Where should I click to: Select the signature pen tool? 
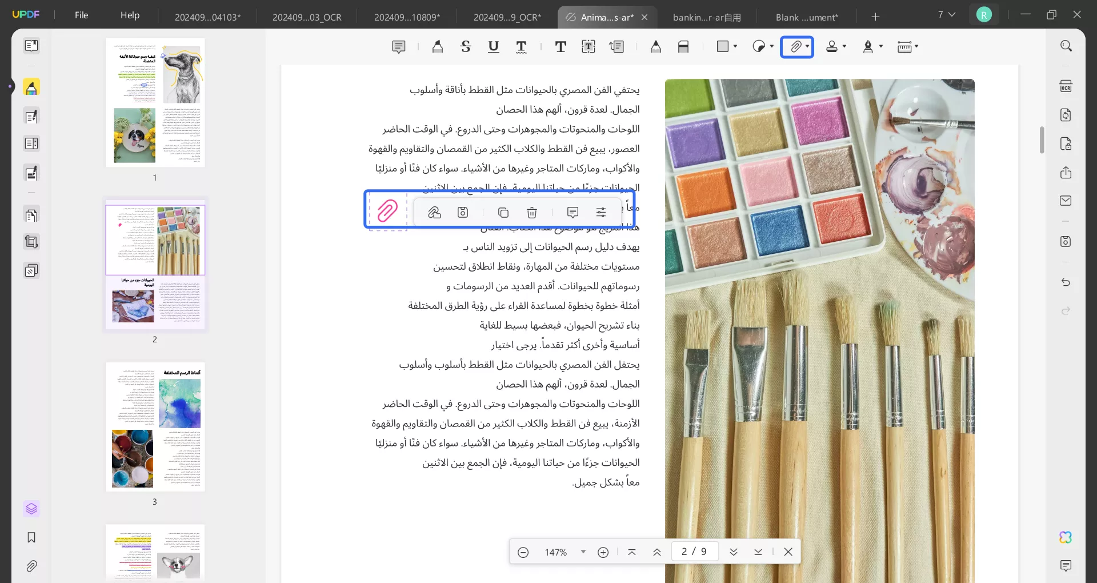(x=868, y=46)
